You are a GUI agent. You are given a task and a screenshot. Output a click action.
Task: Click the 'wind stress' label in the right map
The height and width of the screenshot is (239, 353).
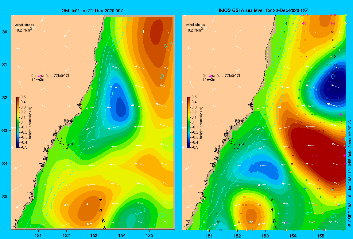(x=196, y=25)
